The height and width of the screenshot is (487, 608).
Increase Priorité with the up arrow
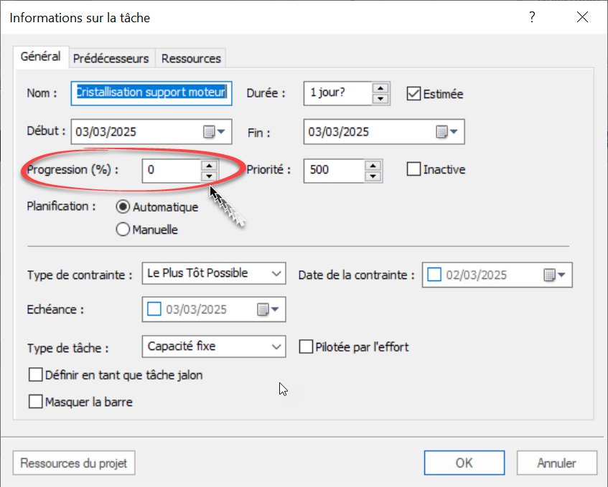tap(373, 165)
